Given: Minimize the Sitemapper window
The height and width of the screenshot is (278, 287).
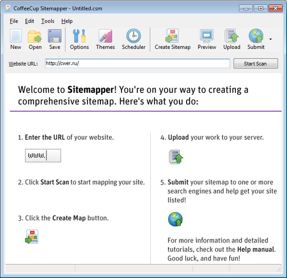Looking at the screenshot, I should [x=246, y=9].
